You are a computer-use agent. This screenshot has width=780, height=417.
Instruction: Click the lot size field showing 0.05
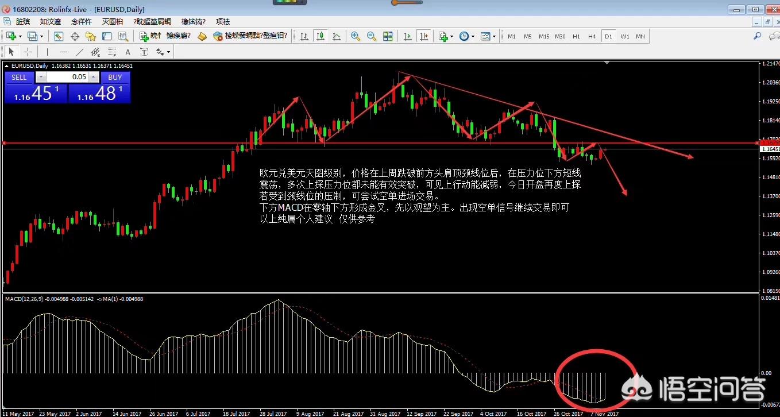click(x=67, y=77)
